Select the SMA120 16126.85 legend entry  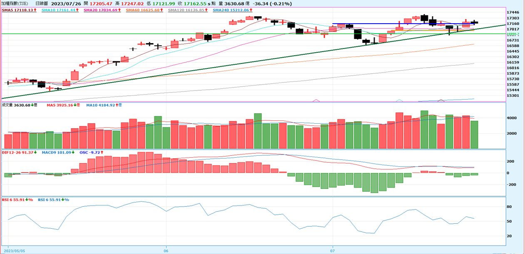coord(187,10)
